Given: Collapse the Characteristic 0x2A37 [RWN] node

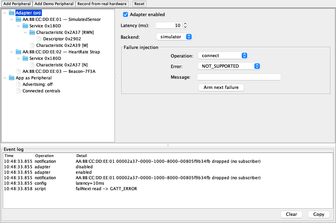Looking at the screenshot, I should pyautogui.click(x=25, y=32).
